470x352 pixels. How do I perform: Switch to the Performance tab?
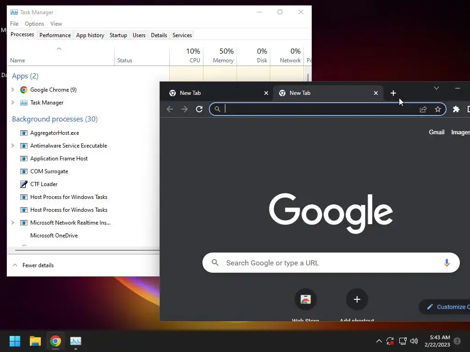click(55, 35)
